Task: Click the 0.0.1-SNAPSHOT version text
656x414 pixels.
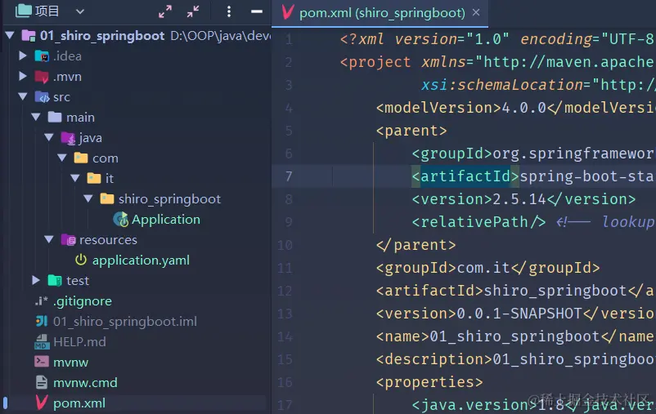Action: (x=519, y=314)
